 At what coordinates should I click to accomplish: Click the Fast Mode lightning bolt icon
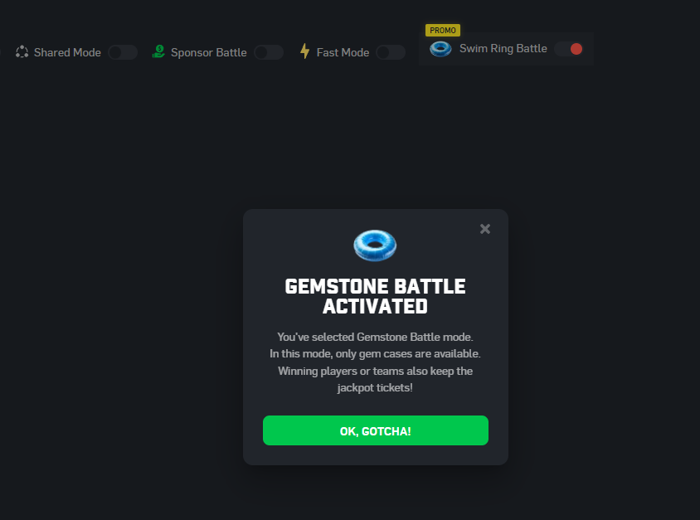305,51
